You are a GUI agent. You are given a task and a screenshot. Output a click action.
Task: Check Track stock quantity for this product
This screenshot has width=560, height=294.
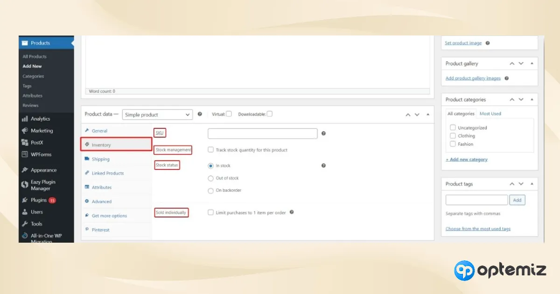pyautogui.click(x=211, y=150)
